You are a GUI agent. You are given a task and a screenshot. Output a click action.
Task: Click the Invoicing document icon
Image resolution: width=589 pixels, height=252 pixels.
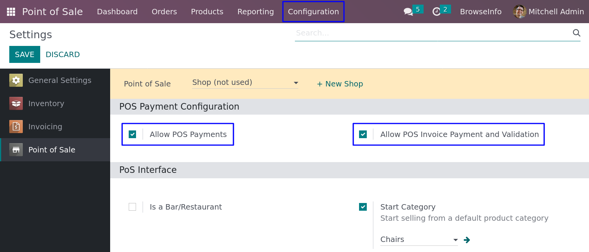tap(16, 127)
